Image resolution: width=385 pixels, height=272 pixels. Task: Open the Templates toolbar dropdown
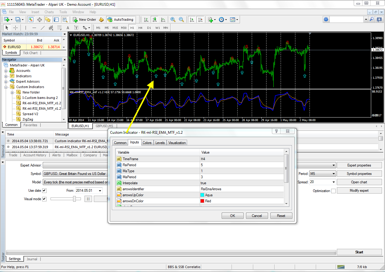234,20
